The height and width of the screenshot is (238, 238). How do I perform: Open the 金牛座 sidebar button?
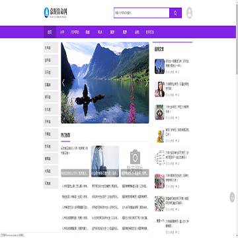point(51,60)
